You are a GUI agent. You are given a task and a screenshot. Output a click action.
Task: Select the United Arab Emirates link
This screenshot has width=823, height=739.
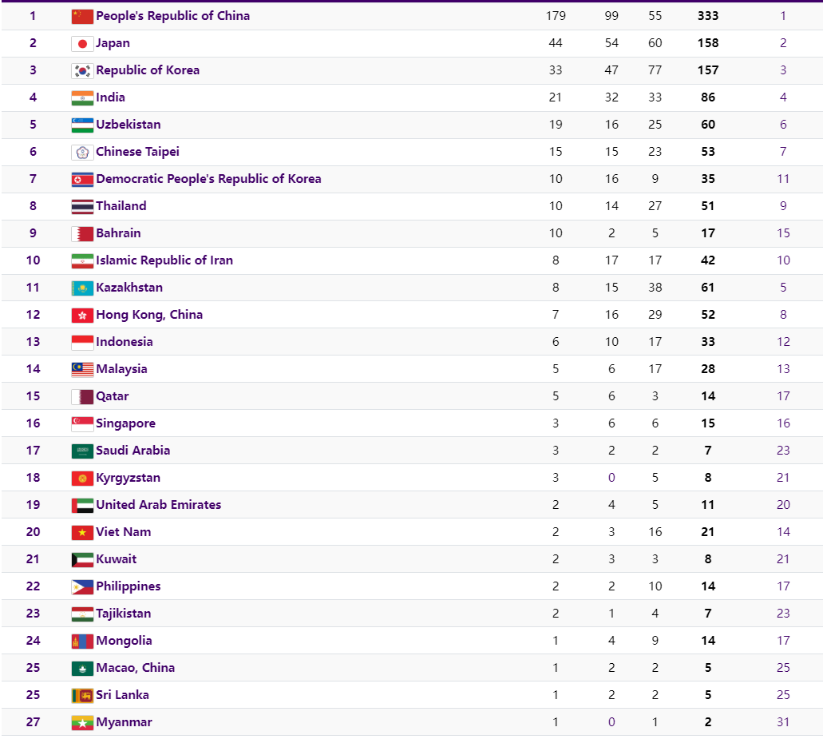[x=158, y=505]
